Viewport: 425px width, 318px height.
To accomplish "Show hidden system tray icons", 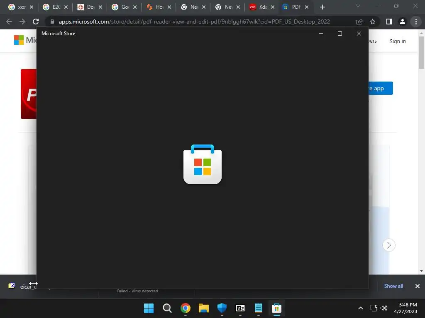I will (x=361, y=308).
